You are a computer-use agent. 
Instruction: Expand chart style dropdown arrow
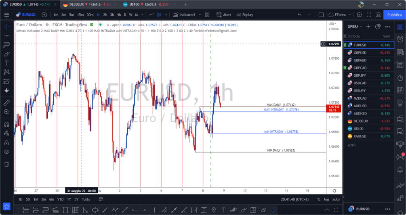pos(166,15)
